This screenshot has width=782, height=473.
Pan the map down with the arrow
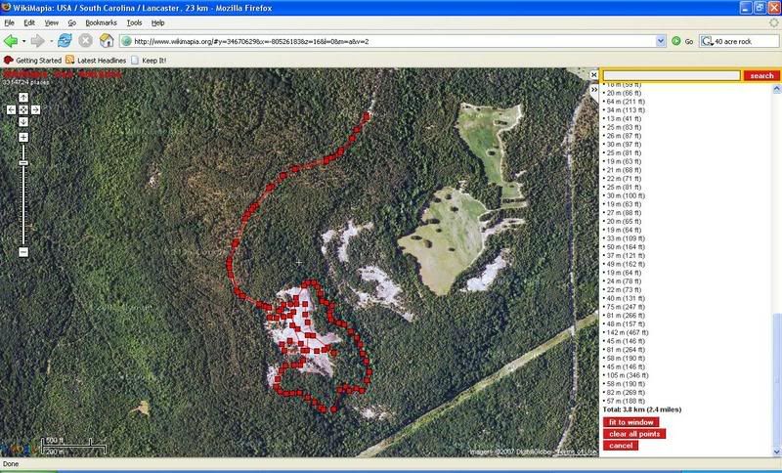pos(22,121)
